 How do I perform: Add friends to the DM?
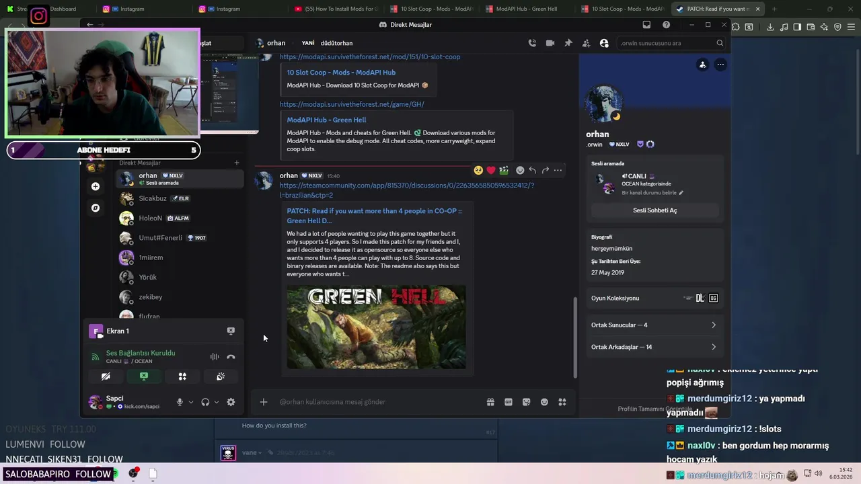[586, 43]
